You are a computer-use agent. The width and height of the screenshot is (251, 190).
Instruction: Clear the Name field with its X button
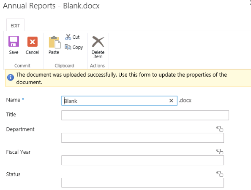pyautogui.click(x=171, y=101)
